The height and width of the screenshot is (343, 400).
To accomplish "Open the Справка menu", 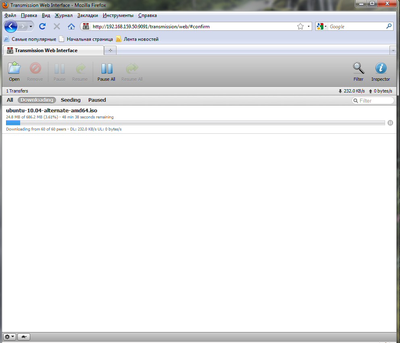I will point(148,15).
